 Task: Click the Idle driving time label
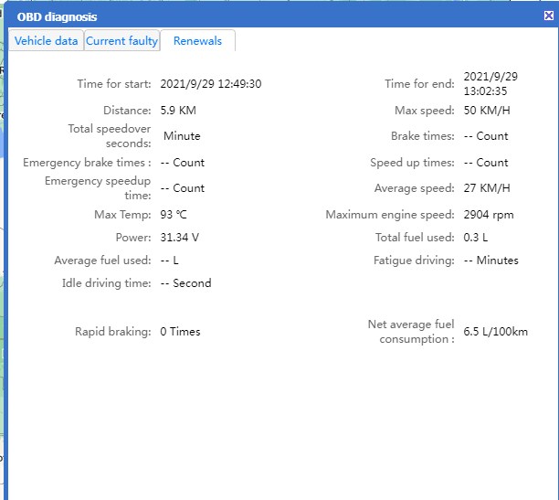[106, 283]
